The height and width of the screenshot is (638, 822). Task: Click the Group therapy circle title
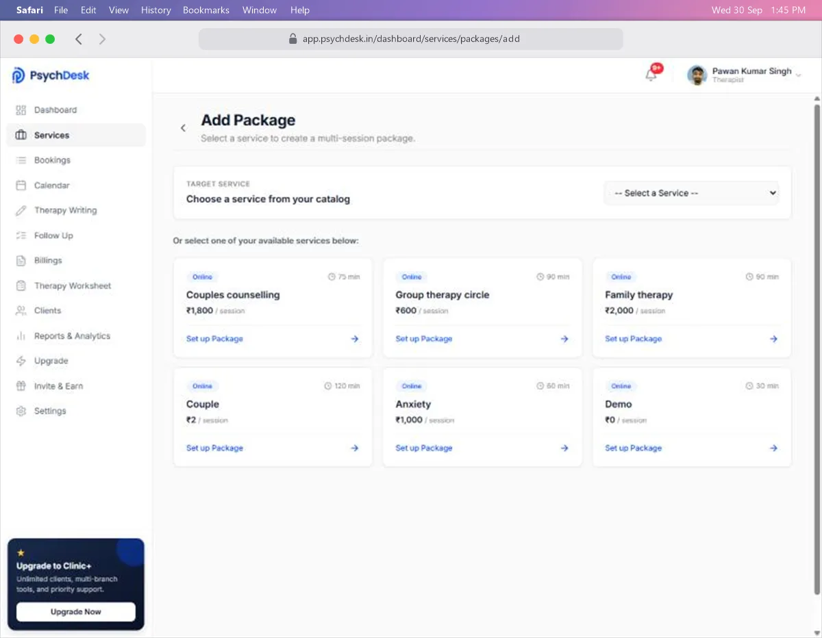click(443, 295)
